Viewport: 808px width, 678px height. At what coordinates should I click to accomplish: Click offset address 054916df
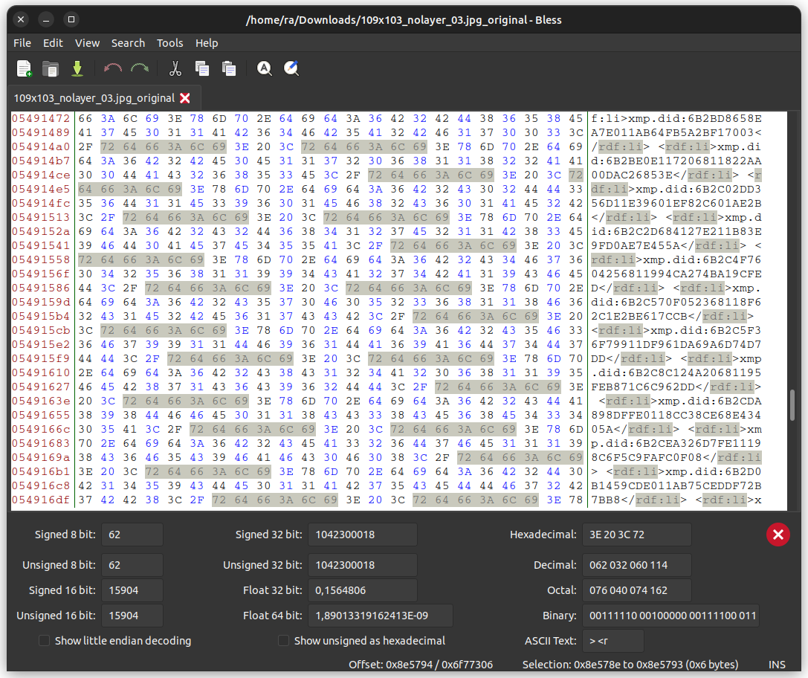tap(41, 500)
